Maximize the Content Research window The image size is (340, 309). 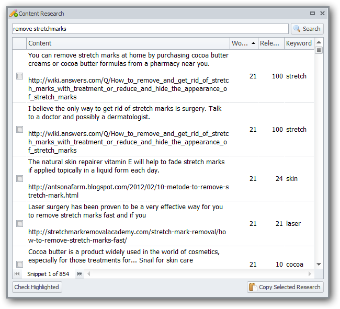tap(312, 14)
